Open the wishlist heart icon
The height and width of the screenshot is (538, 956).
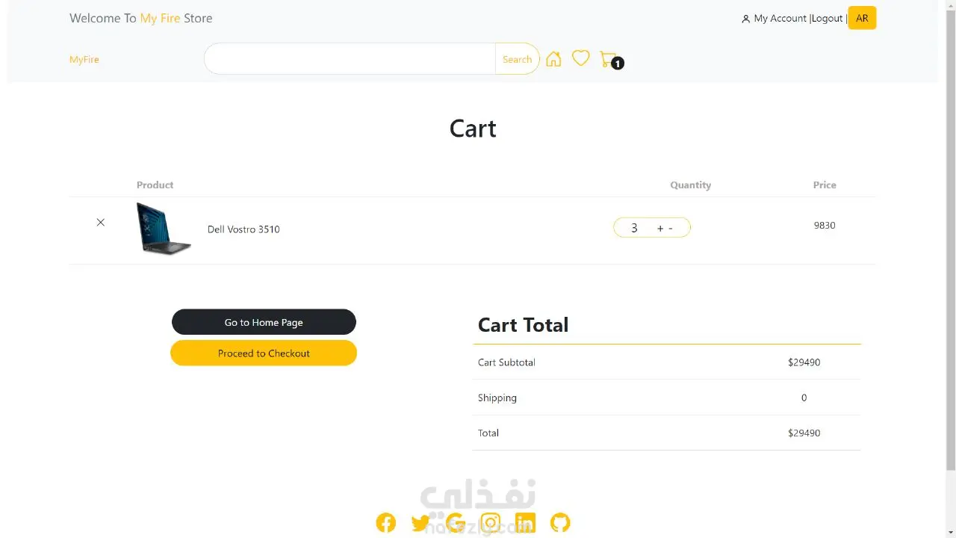point(580,58)
